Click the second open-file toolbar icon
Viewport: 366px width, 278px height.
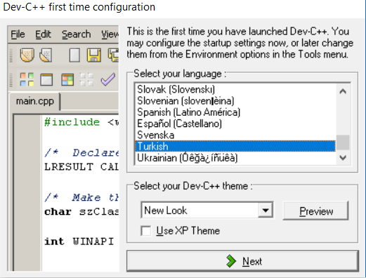46,55
